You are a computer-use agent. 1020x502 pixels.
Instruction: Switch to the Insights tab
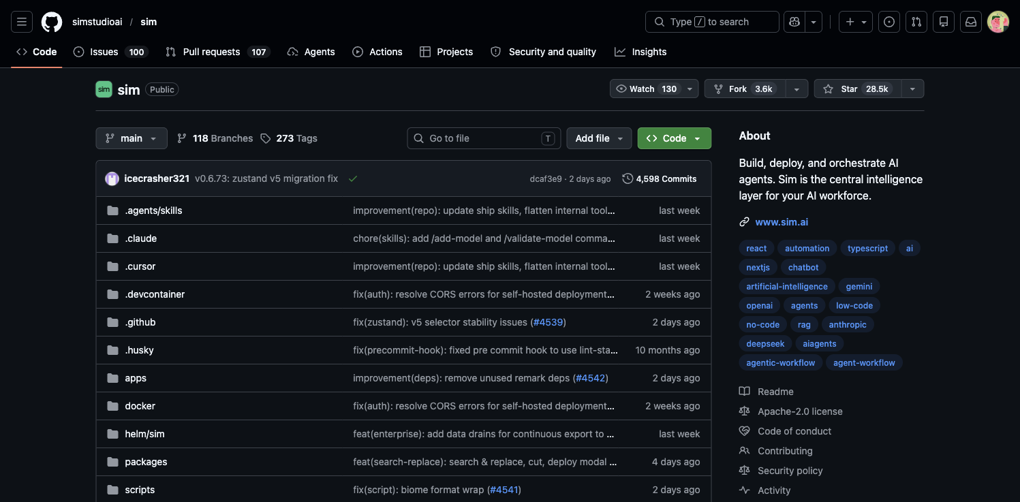640,52
